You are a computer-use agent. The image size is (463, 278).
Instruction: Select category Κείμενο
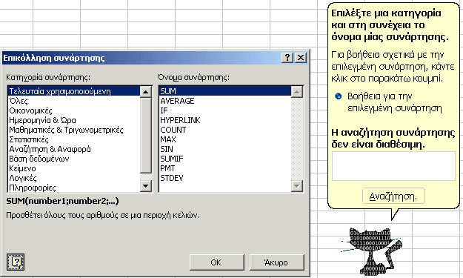[73, 168]
